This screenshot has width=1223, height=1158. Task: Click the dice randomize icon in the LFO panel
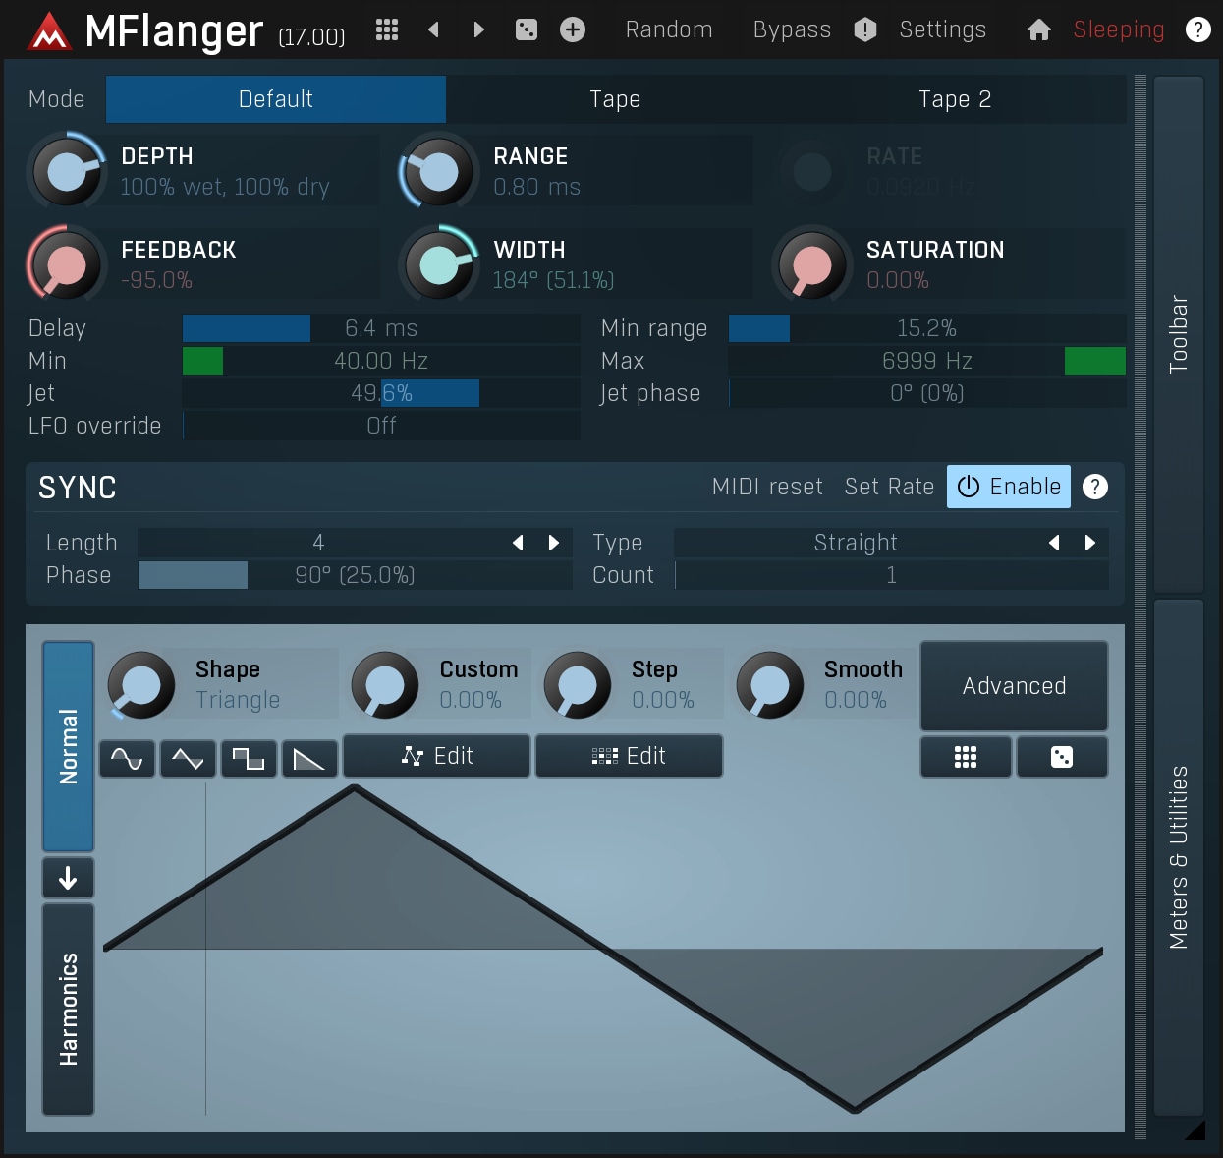coord(1062,756)
